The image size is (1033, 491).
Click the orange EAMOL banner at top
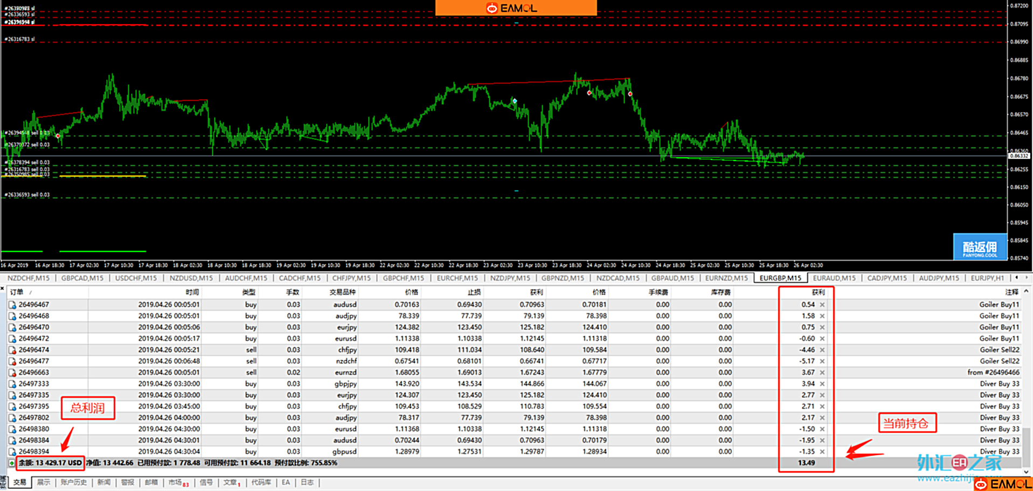tap(516, 8)
